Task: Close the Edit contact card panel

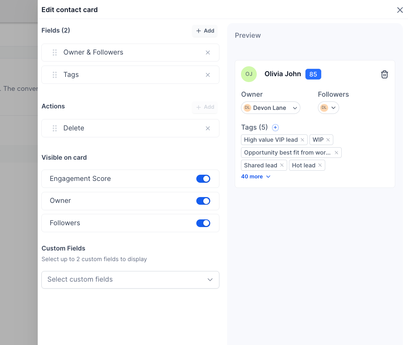Action: (400, 10)
